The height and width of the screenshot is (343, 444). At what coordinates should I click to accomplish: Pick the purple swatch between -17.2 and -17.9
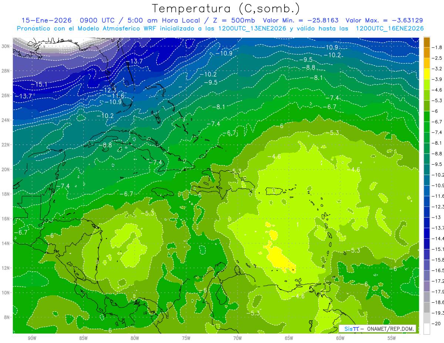point(427,286)
